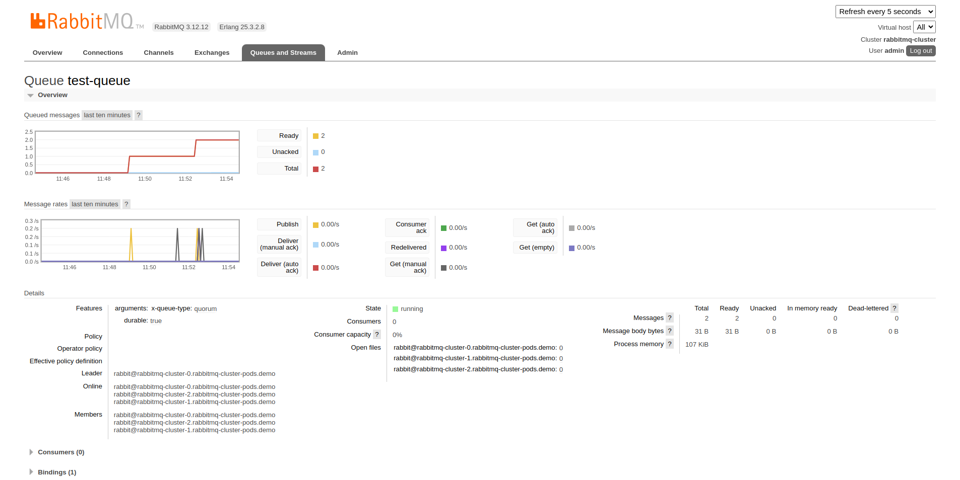Open the Dead-lettered help icon
This screenshot has width=960, height=480.
(x=894, y=308)
